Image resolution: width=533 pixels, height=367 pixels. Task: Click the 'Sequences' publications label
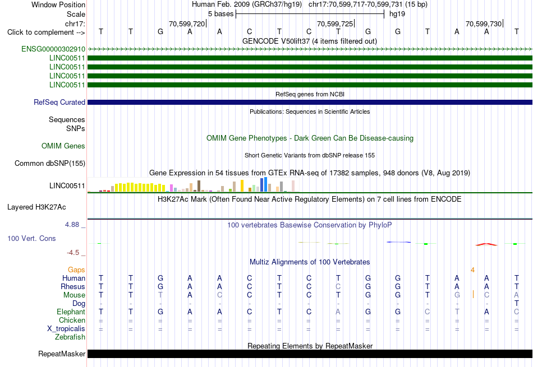(67, 119)
